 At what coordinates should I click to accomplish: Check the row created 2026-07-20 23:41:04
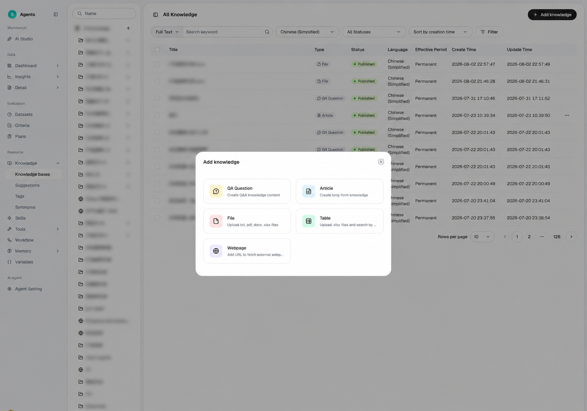tap(157, 201)
